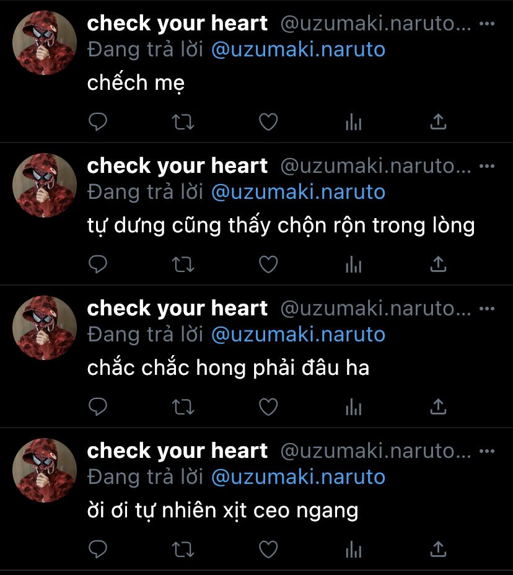Open more options on the "chộn rộn trong lòng" tweet
This screenshot has width=513, height=575.
tap(486, 166)
